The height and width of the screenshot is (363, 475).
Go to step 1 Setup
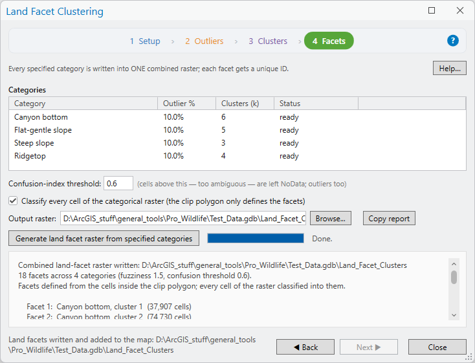coord(145,41)
